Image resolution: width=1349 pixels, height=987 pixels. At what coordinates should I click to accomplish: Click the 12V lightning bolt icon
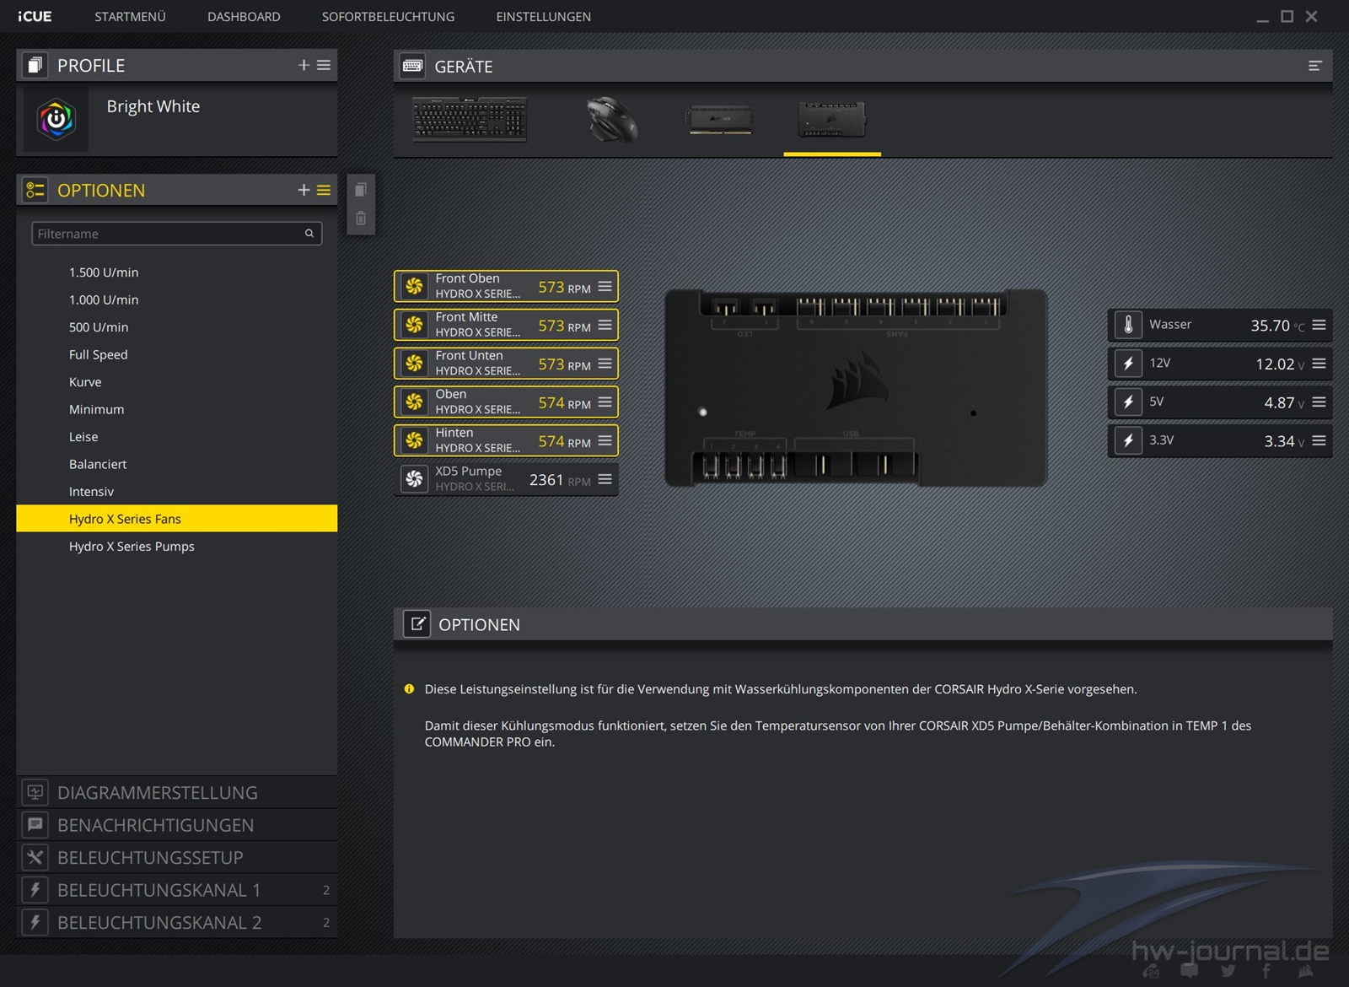coord(1128,364)
